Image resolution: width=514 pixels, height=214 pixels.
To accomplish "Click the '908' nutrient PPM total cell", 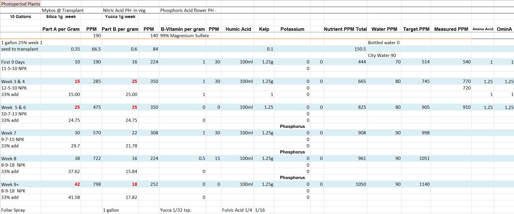I will pos(362,133).
